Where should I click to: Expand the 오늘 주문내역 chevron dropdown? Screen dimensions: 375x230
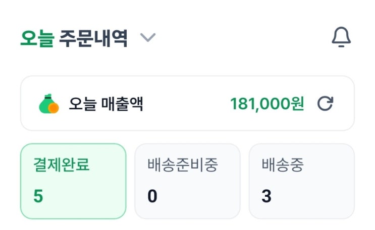click(148, 38)
